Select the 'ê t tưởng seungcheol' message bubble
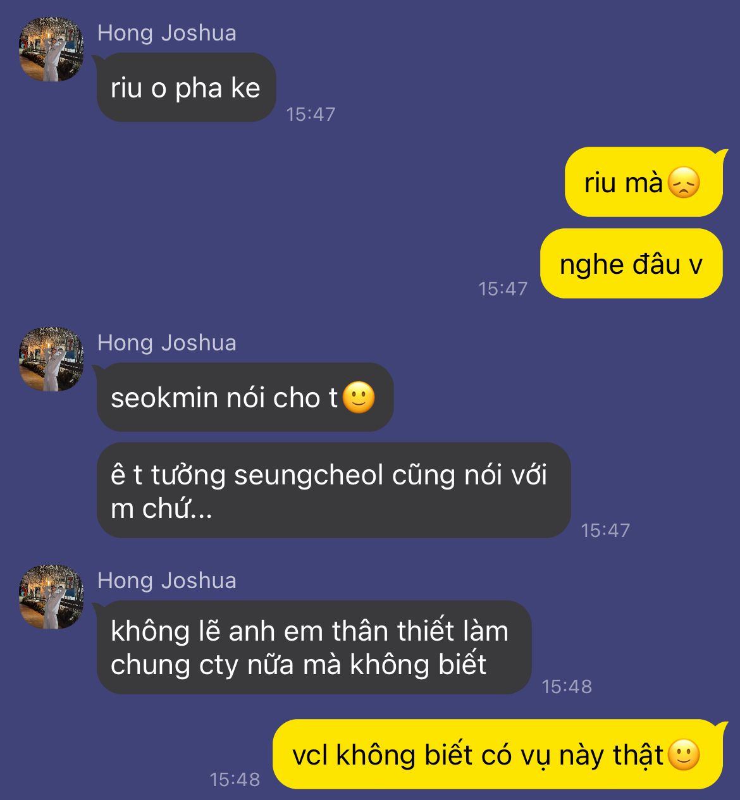 pyautogui.click(x=333, y=491)
